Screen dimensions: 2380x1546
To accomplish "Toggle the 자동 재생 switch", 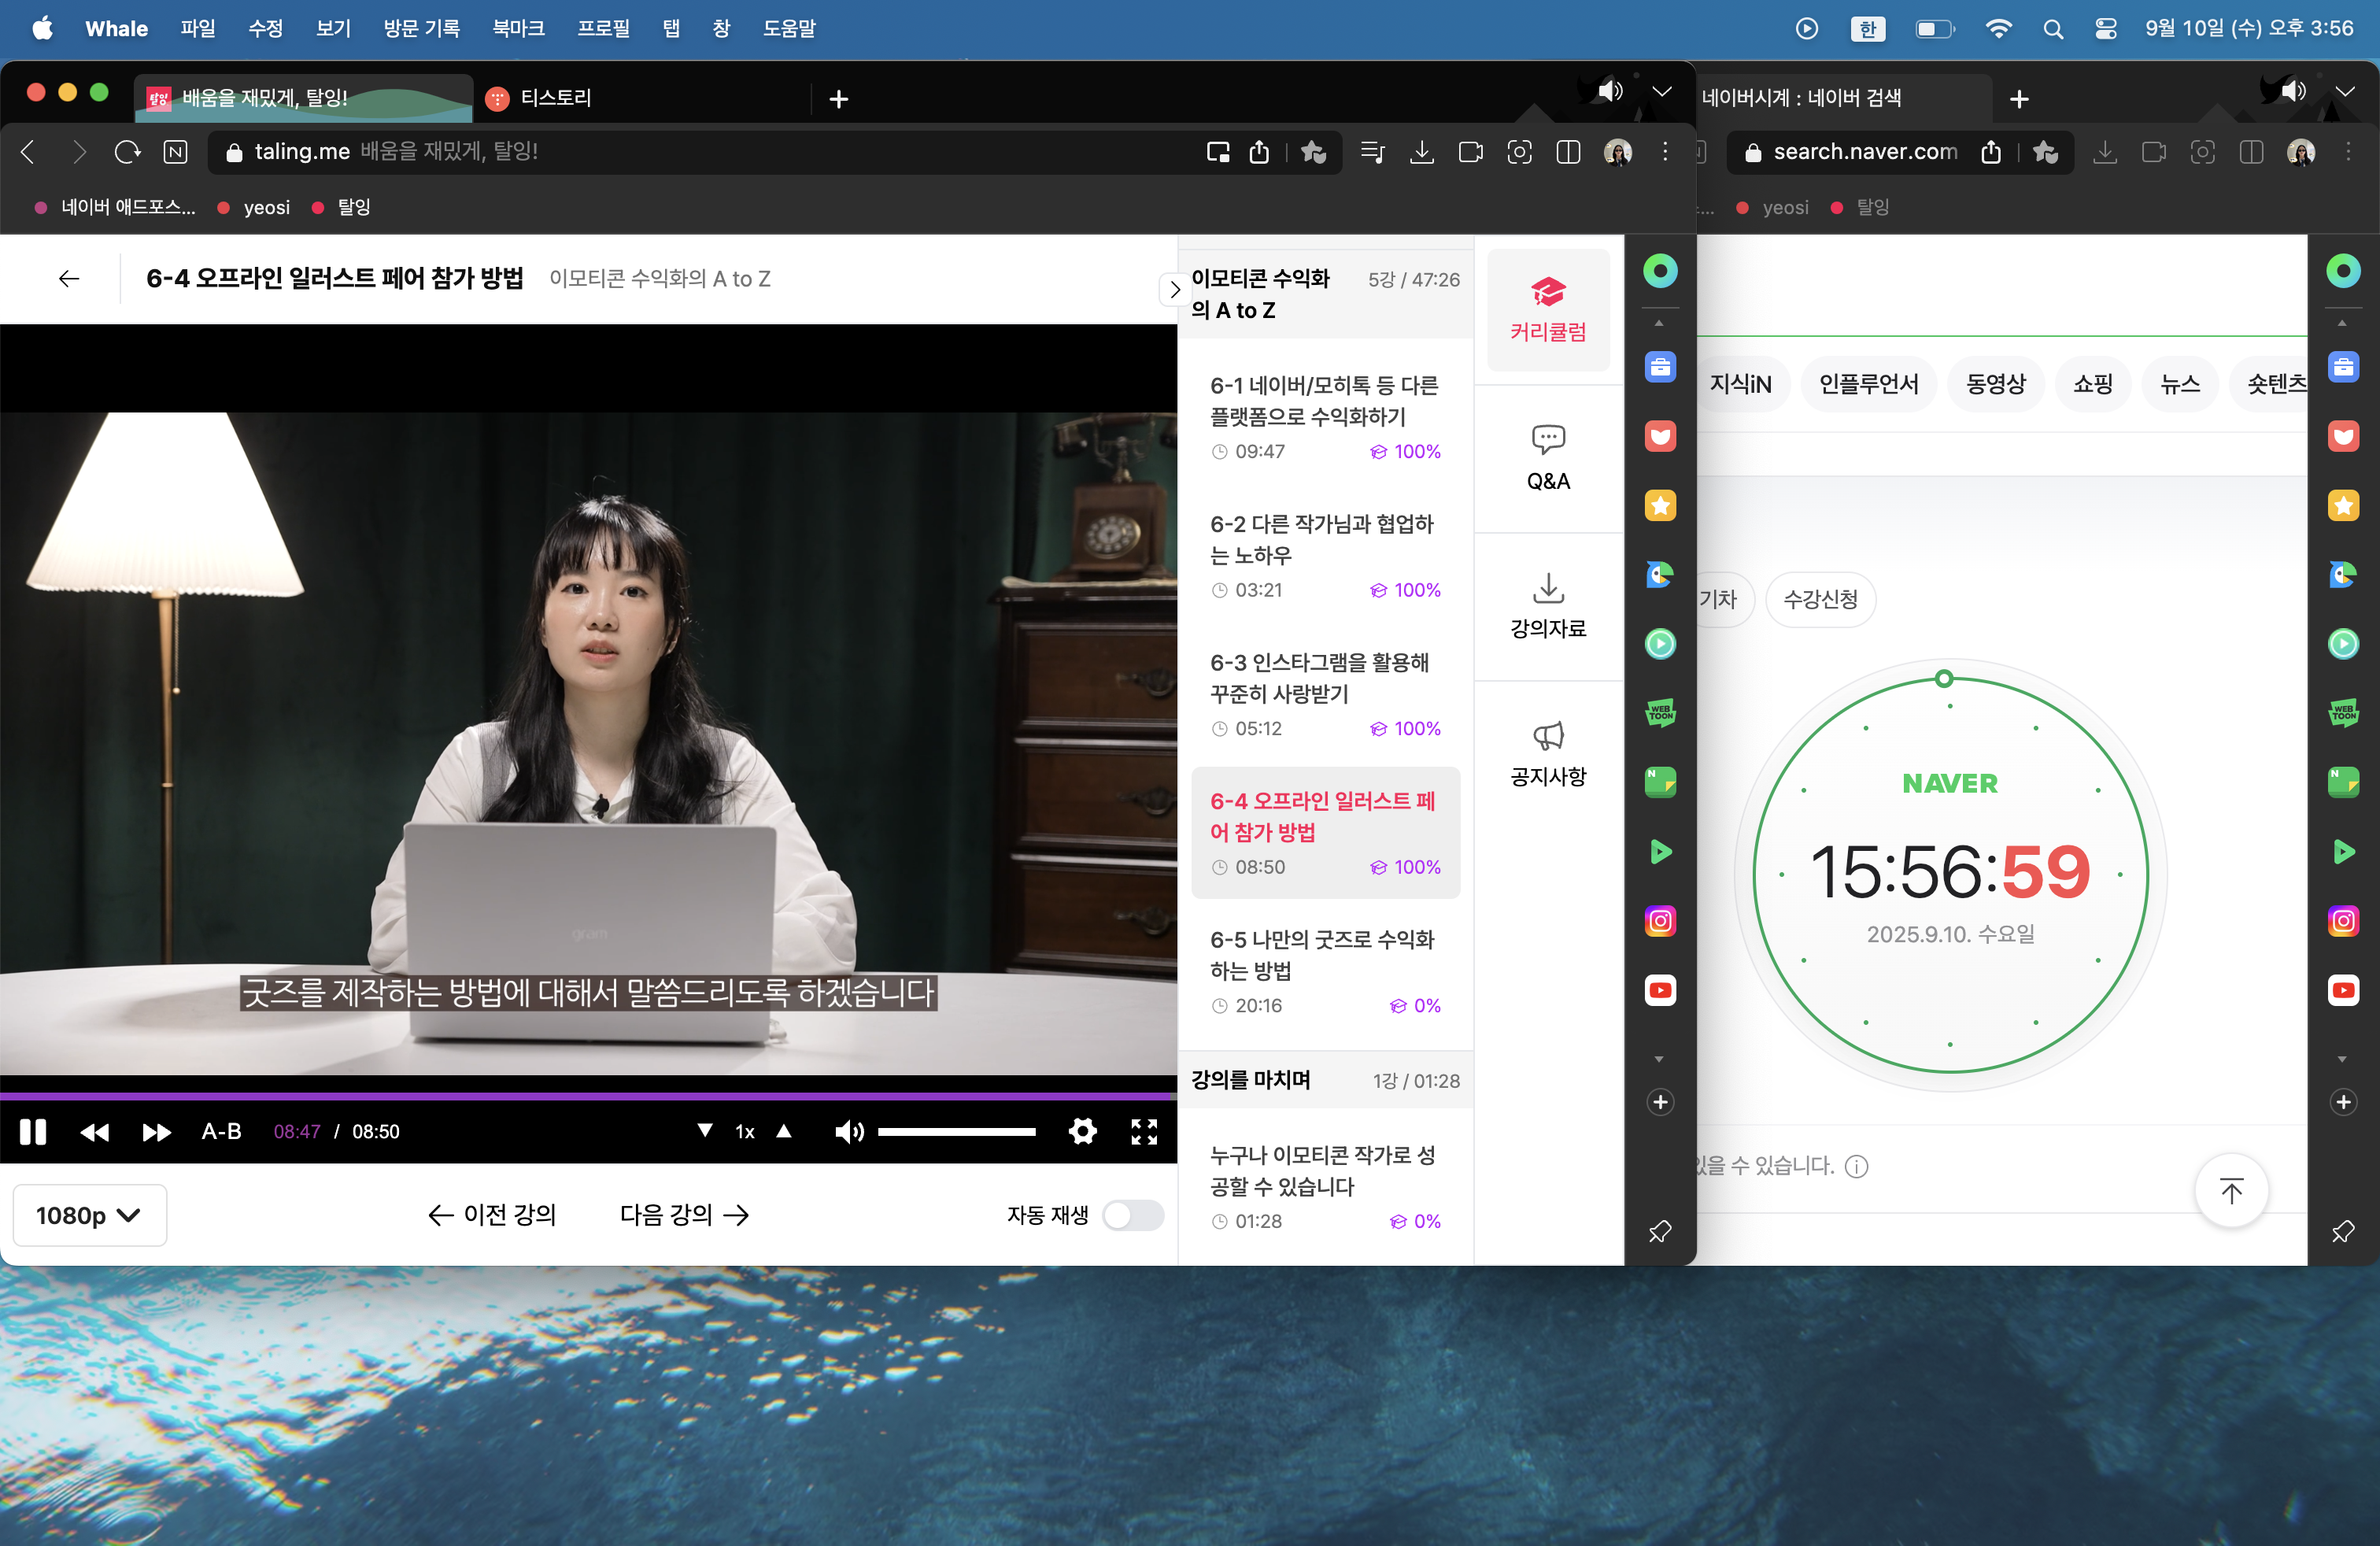I will click(x=1132, y=1214).
